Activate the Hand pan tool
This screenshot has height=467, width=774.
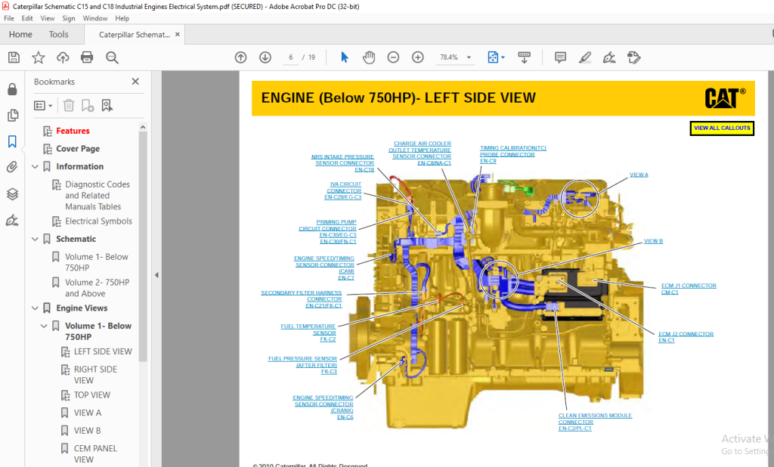pos(369,57)
